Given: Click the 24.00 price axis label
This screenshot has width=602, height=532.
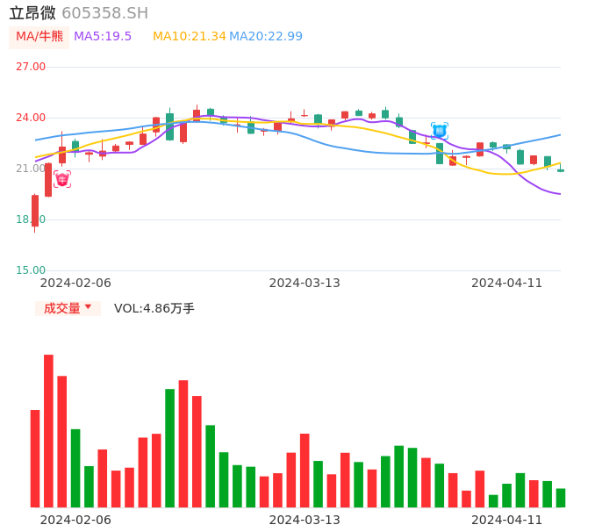Looking at the screenshot, I should (31, 118).
